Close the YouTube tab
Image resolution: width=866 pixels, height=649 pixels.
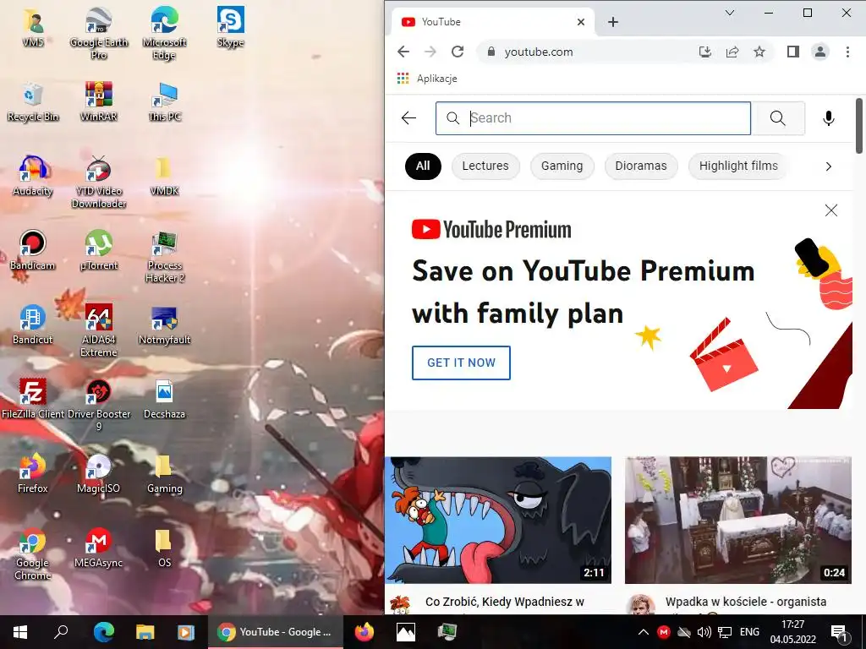[580, 22]
